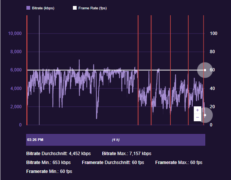Zoom in with the plus button
The height and width of the screenshot is (180, 231).
198,110
